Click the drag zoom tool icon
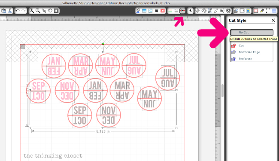This screenshot has width=279, height=161. coord(50,11)
